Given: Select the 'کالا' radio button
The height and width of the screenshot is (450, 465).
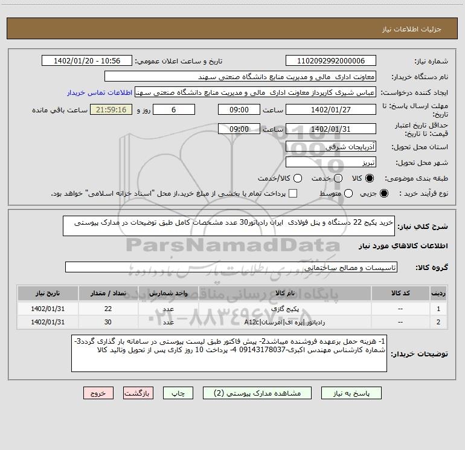Looking at the screenshot, I should click(x=370, y=178).
